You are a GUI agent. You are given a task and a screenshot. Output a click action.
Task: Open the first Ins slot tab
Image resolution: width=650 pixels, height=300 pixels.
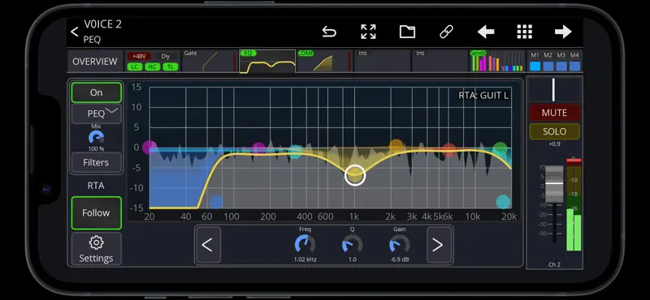pos(382,62)
